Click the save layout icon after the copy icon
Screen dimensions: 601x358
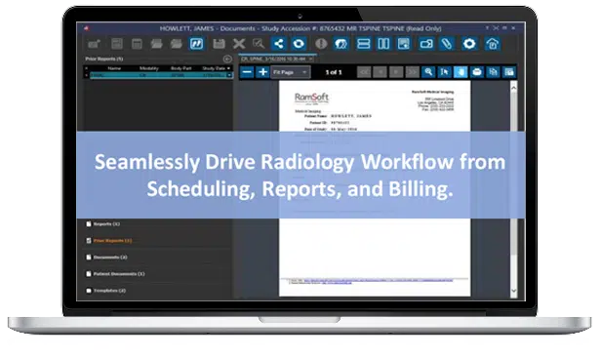[508, 72]
